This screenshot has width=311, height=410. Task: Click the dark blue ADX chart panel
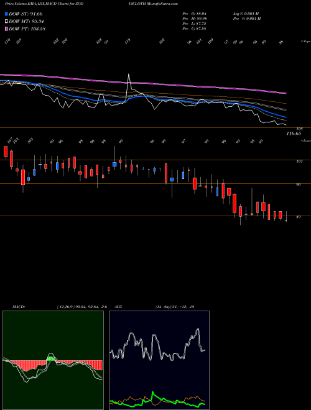159,360
